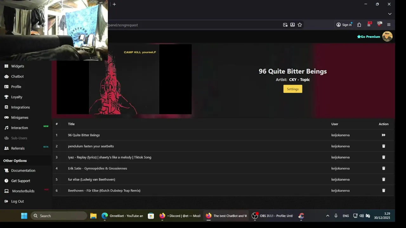Click the microphone tray icon
Viewport: 406px width, 228px height.
(336, 216)
